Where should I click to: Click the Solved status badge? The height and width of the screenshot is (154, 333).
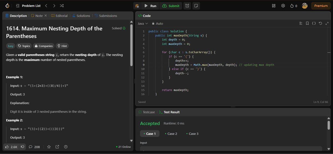point(118,28)
